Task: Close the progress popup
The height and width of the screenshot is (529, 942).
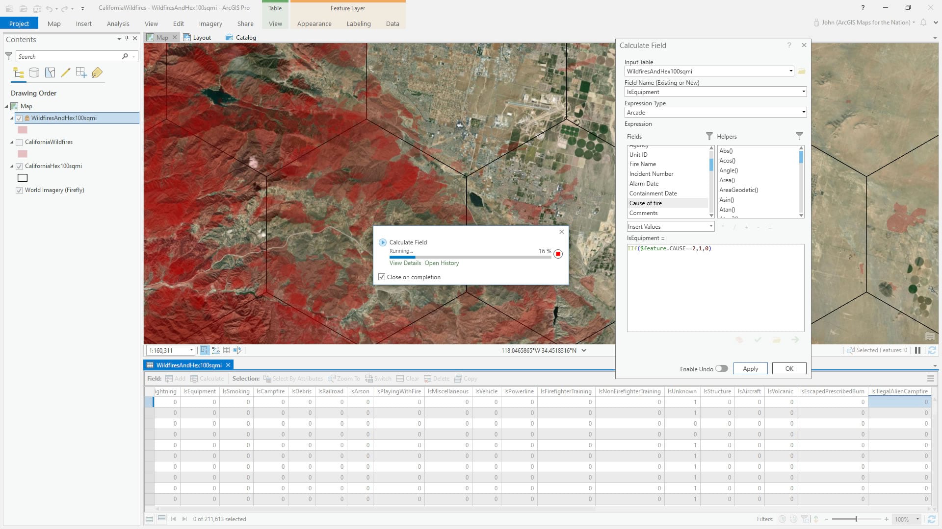Action: (x=562, y=232)
